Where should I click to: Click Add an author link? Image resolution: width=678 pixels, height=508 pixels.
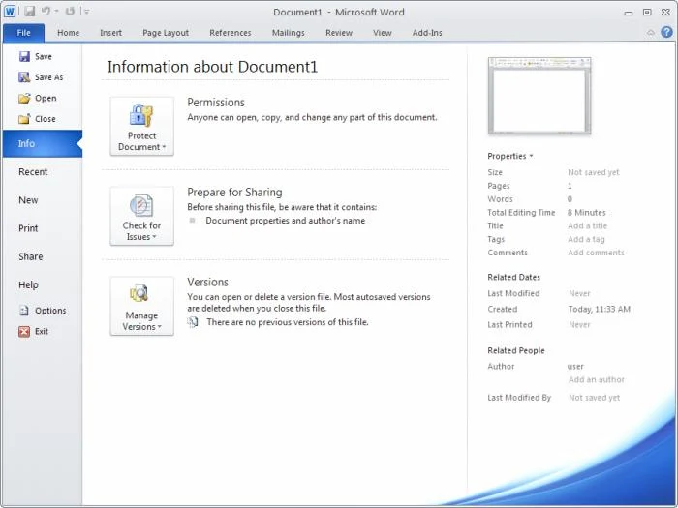[596, 380]
